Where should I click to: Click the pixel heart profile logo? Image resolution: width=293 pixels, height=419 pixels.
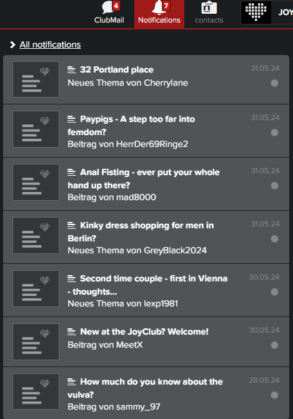(256, 13)
